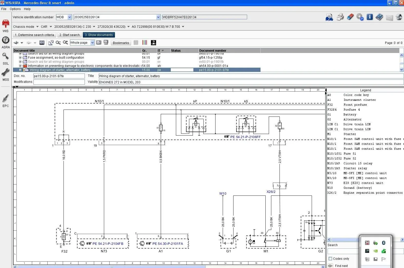The image size is (404, 268).
Task: Switch to Determine search criteria tab
Action: [x=34, y=35]
